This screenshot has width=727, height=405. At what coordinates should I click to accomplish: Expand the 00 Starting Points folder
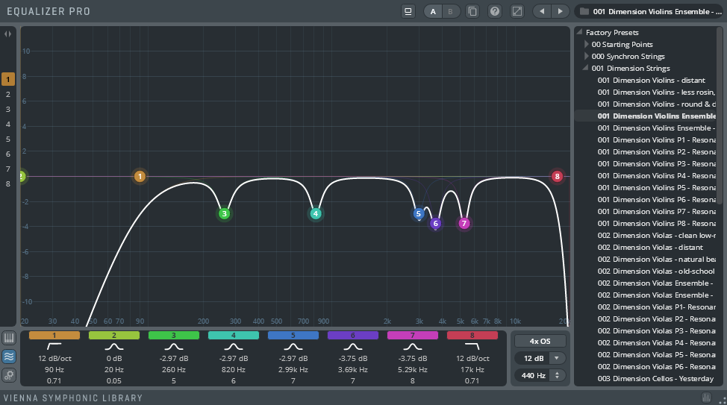586,44
